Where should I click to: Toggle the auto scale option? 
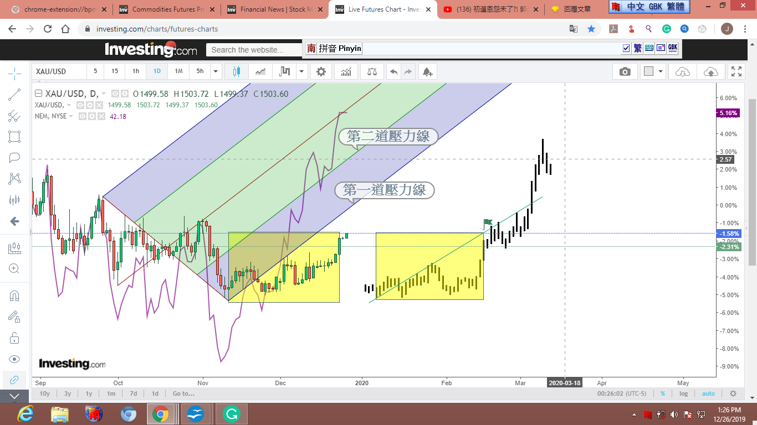(x=708, y=393)
